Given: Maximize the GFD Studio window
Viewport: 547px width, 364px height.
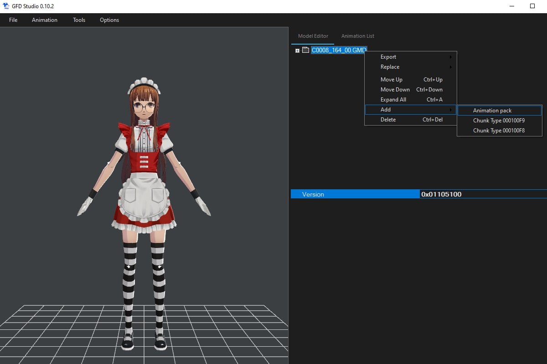Looking at the screenshot, I should 532,6.
